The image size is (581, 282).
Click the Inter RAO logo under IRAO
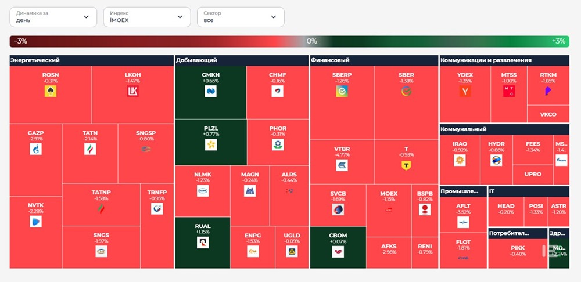[x=460, y=160]
